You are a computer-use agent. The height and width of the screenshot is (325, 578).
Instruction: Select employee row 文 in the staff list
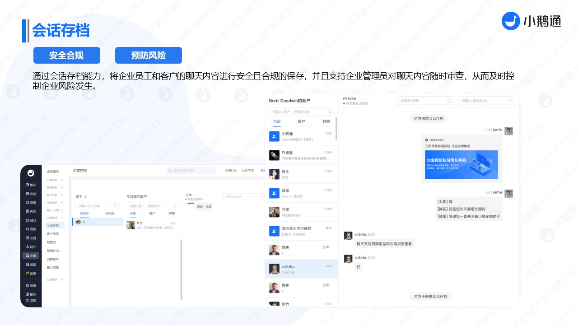pos(98,222)
